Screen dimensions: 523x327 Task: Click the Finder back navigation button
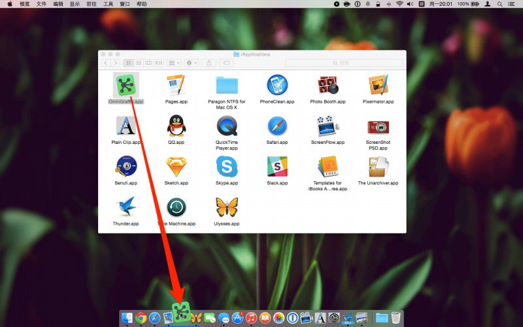click(105, 63)
